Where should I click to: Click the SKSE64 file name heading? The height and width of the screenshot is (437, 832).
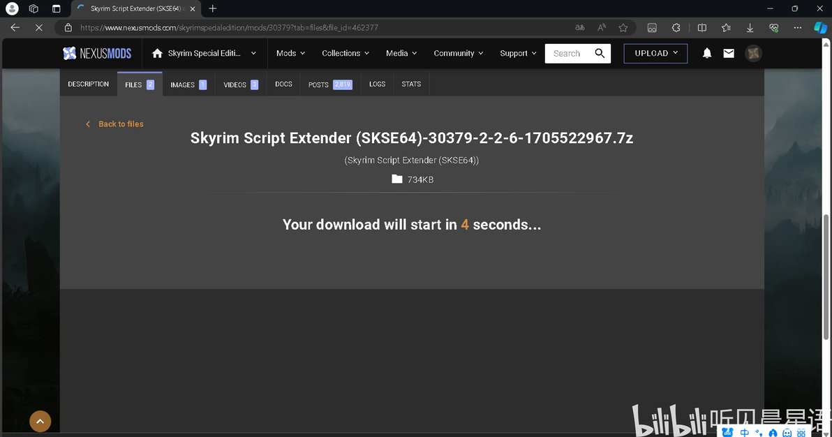(412, 138)
